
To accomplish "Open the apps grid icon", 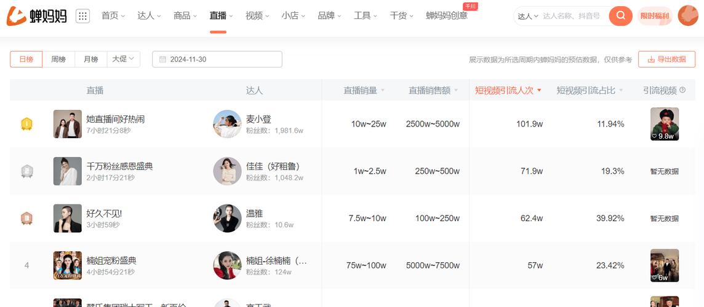I will click(x=82, y=16).
